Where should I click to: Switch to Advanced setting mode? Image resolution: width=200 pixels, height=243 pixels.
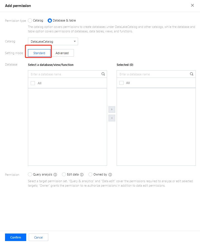coord(62,53)
